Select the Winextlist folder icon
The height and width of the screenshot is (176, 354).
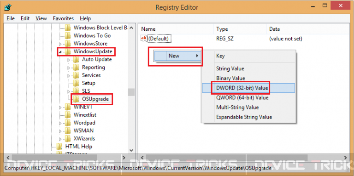[x=68, y=115]
